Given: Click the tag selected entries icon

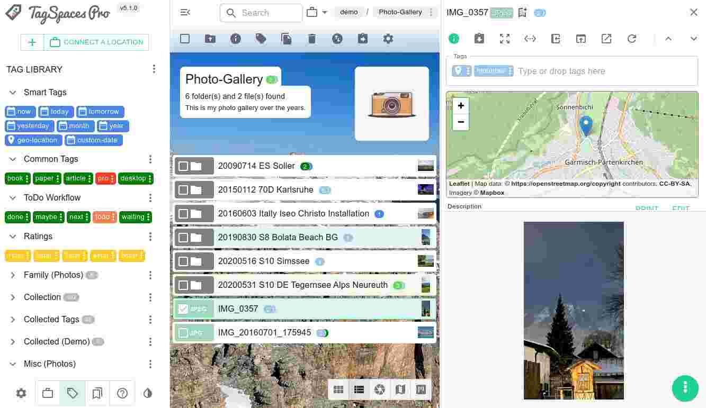Looking at the screenshot, I should click(x=261, y=39).
